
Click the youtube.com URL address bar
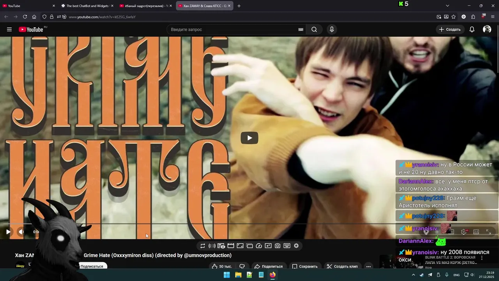249,17
